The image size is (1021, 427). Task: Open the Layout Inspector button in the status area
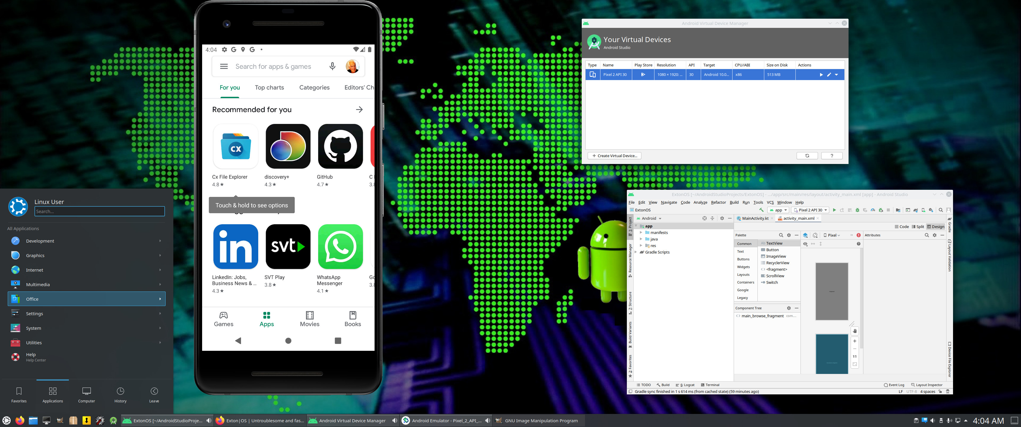click(927, 385)
